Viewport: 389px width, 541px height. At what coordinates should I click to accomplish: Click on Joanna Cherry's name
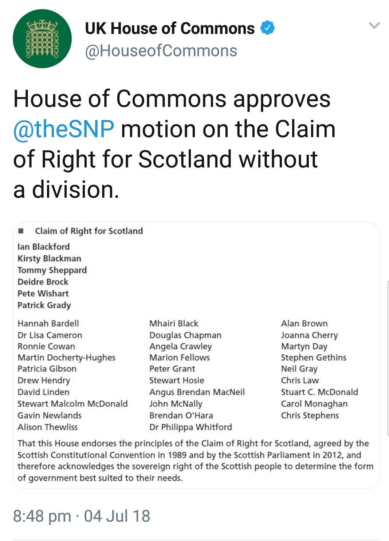[309, 335]
